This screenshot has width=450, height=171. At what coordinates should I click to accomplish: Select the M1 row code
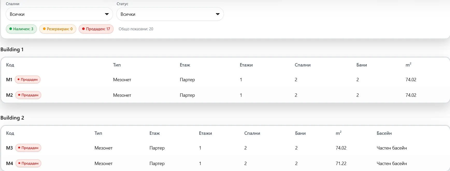tap(9, 80)
